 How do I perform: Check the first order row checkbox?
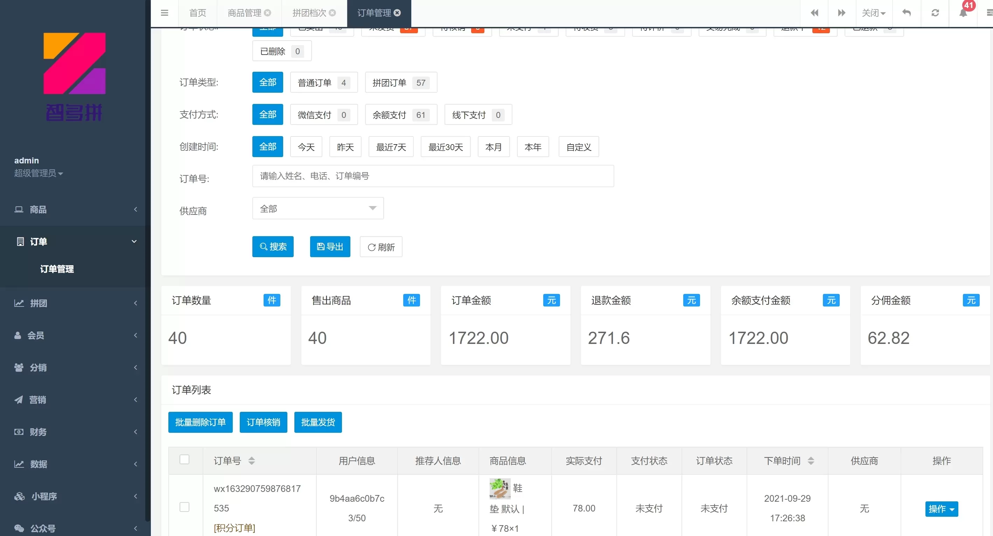[185, 507]
